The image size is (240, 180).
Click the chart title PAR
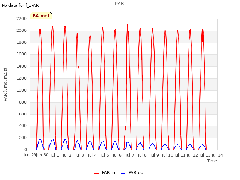pos(119,4)
